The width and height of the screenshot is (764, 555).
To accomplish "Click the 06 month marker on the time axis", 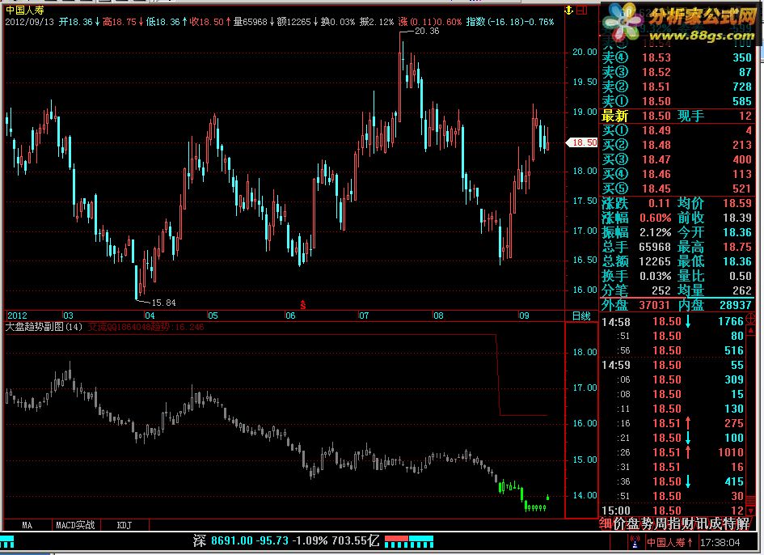I will pyautogui.click(x=290, y=316).
